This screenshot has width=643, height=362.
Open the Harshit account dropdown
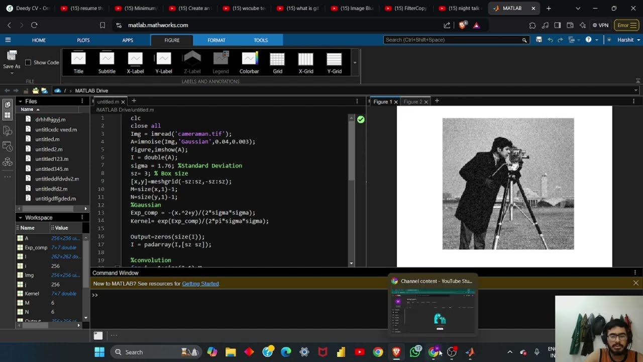coord(628,40)
